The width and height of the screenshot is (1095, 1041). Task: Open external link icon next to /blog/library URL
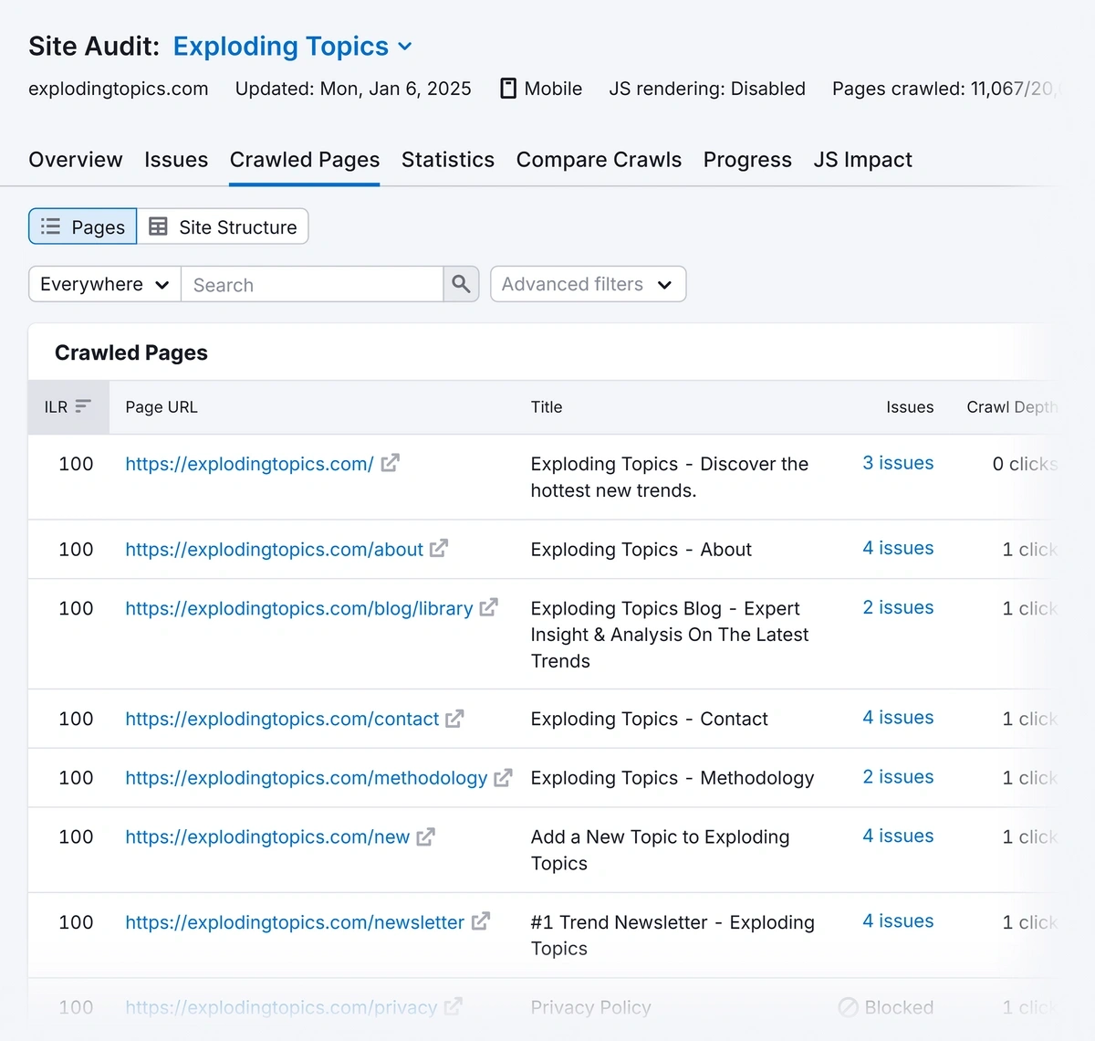[488, 607]
